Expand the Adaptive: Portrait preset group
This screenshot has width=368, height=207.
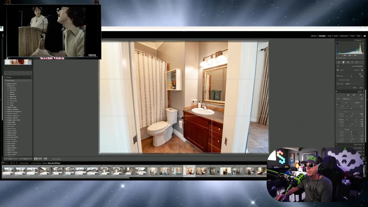(6, 84)
